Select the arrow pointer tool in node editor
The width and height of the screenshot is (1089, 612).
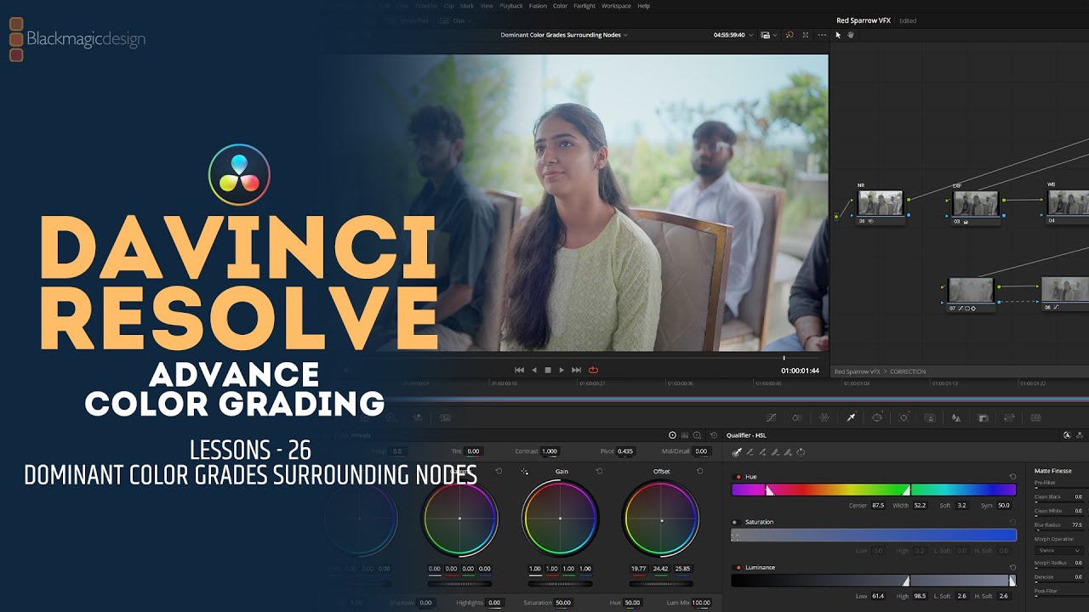(x=838, y=35)
